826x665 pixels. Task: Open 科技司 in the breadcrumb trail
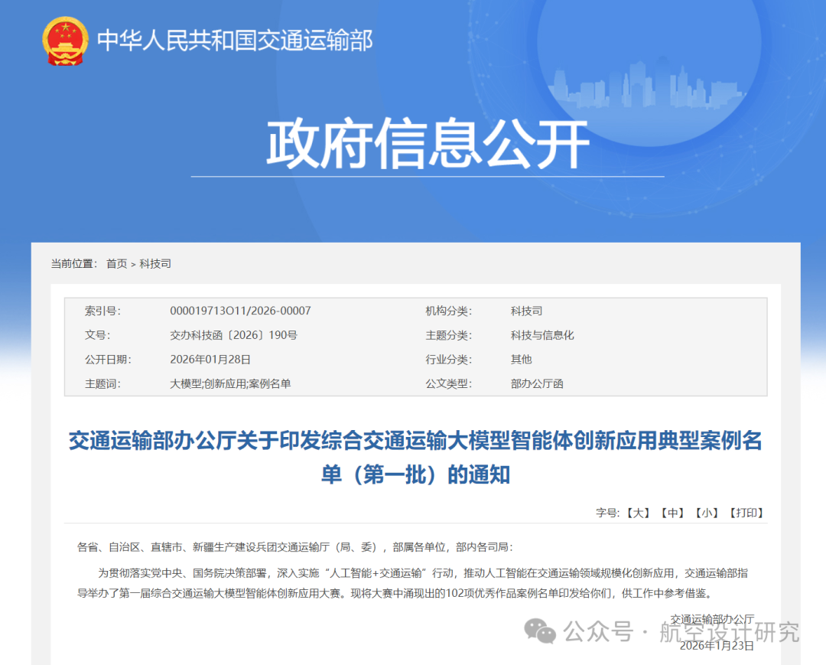tap(155, 263)
